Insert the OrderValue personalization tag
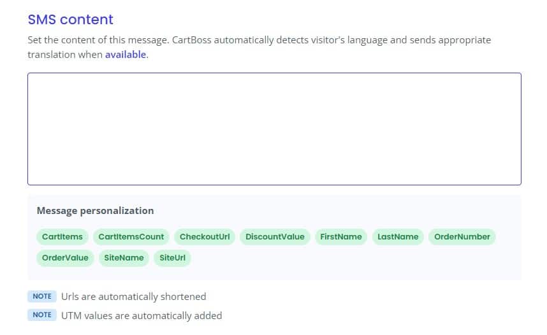The image size is (547, 335). (x=65, y=258)
